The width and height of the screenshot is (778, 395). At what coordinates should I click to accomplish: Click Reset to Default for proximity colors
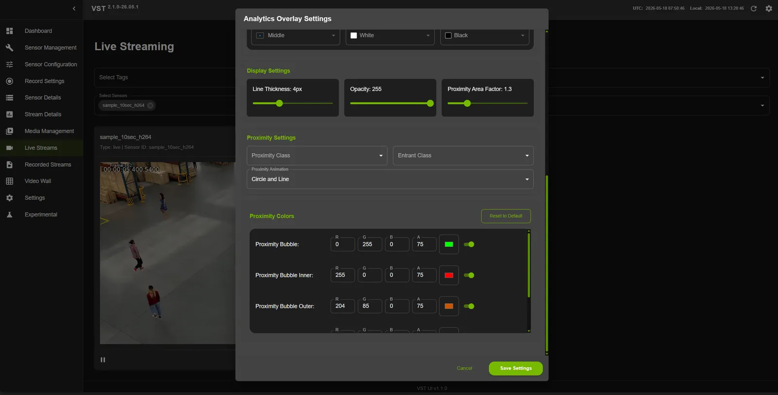tap(506, 216)
